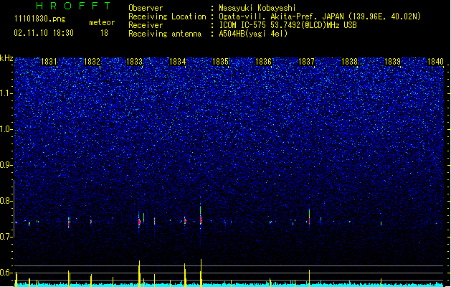Click the 0.9 kHz axis label

tap(6, 165)
